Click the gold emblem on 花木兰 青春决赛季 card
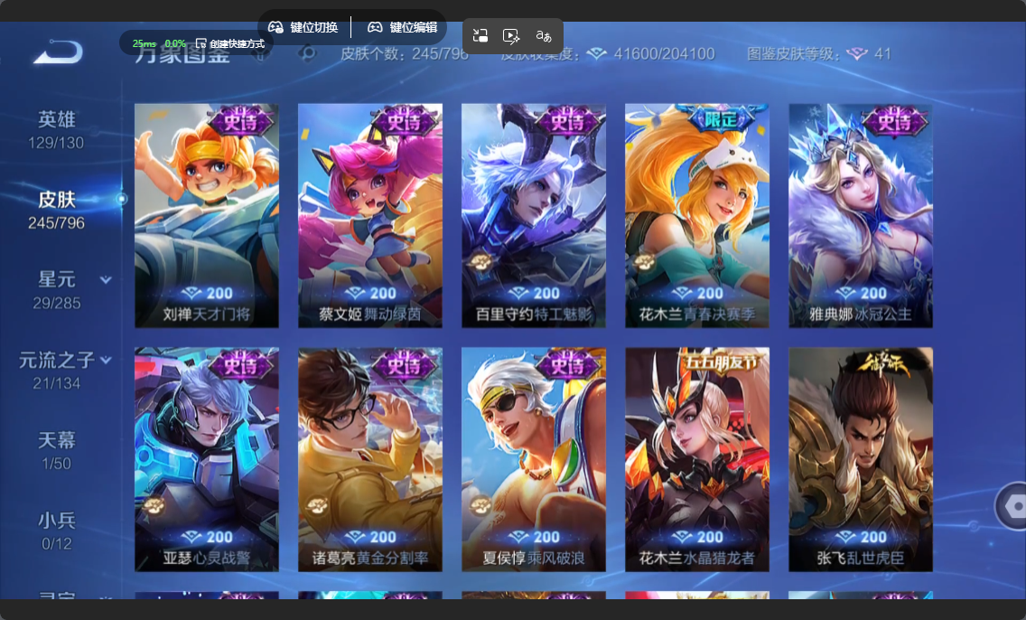The image size is (1026, 620). 644,262
